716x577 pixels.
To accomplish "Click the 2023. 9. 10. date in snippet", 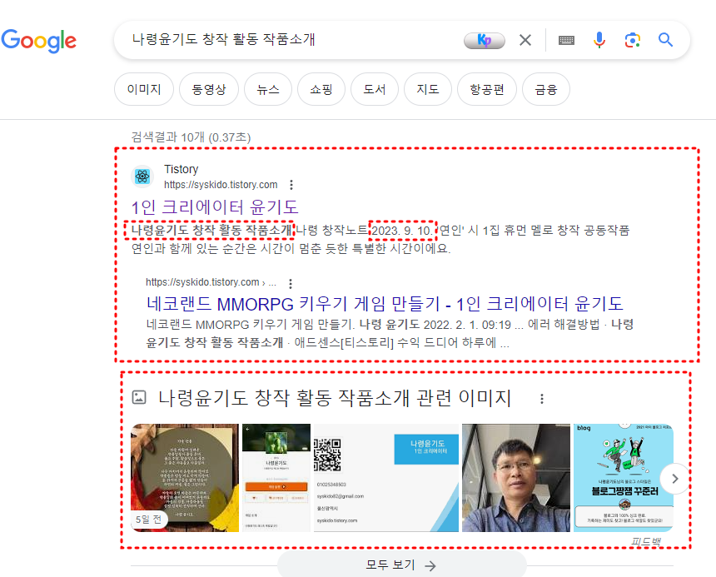I will pos(402,231).
